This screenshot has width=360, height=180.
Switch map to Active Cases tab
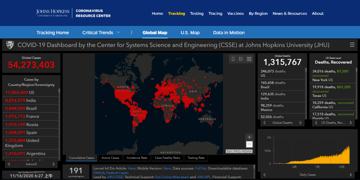pyautogui.click(x=110, y=158)
